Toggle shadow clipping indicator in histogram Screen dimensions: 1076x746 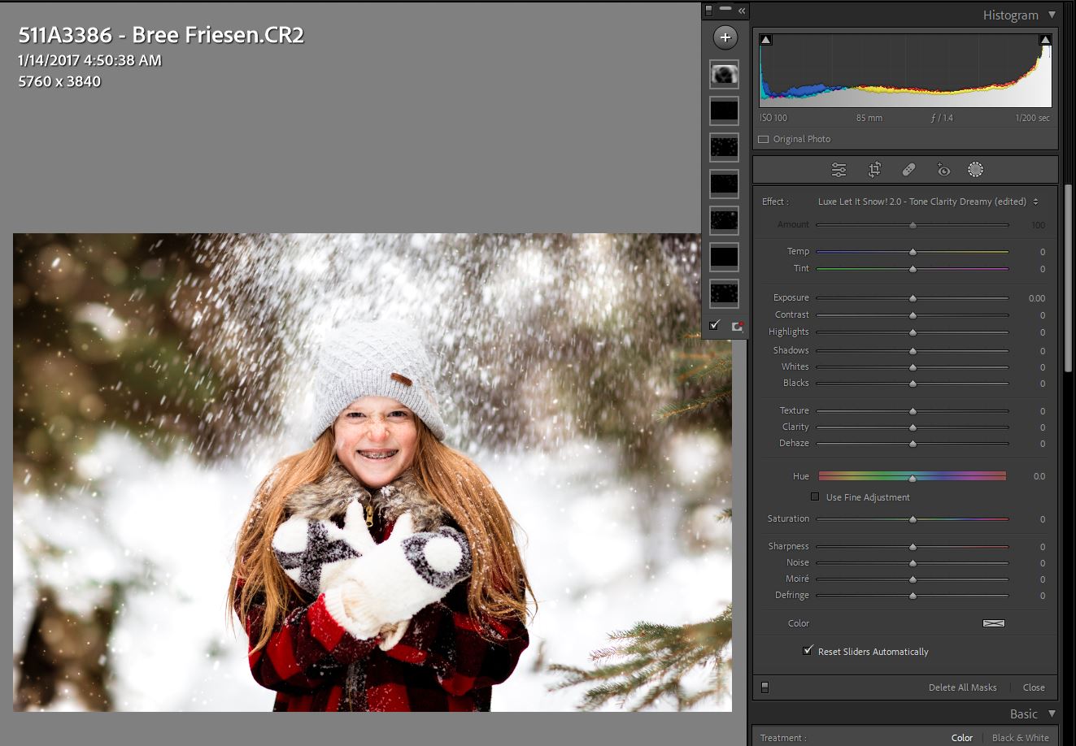[x=766, y=39]
